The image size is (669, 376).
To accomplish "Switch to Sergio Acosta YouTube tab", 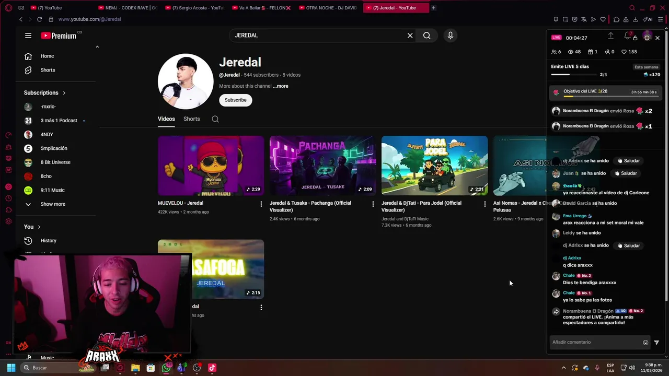I will tap(194, 8).
